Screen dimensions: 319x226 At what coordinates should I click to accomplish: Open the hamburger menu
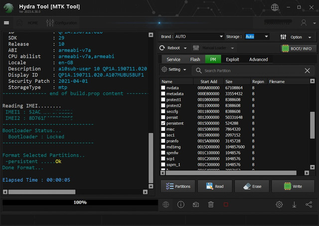coord(6,23)
